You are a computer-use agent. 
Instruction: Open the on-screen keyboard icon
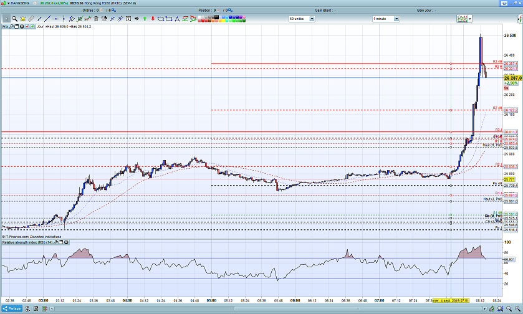(x=504, y=3)
